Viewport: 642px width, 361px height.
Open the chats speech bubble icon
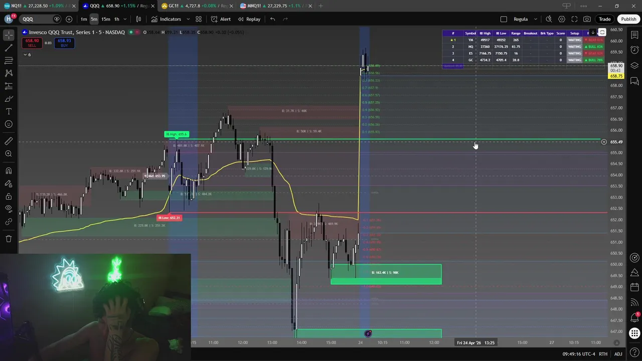click(634, 81)
